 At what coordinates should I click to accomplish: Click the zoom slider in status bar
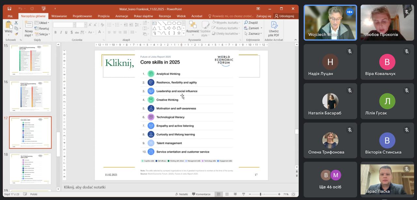[x=260, y=194]
